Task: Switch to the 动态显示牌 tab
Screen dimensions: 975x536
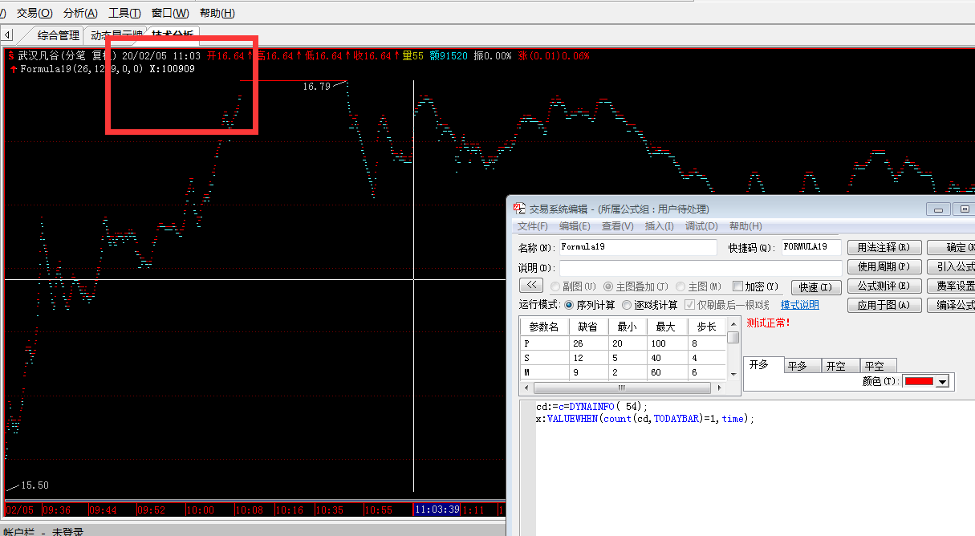Action: coord(115,35)
